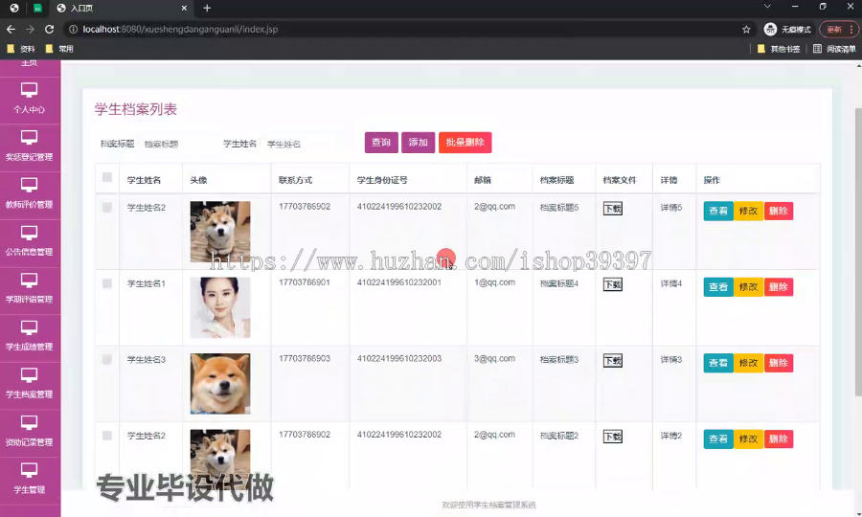Open the browser 更新 menu
Image resolution: width=862 pixels, height=517 pixels.
[x=839, y=29]
